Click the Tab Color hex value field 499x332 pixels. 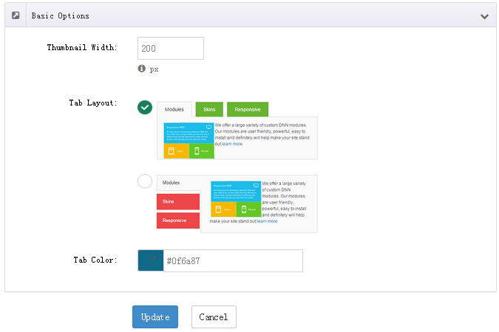point(233,261)
